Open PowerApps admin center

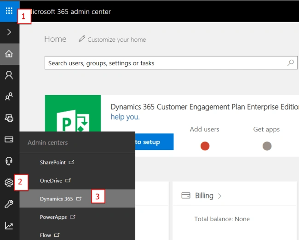click(x=77, y=217)
